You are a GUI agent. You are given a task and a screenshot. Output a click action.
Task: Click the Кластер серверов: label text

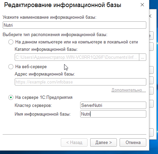(33, 105)
